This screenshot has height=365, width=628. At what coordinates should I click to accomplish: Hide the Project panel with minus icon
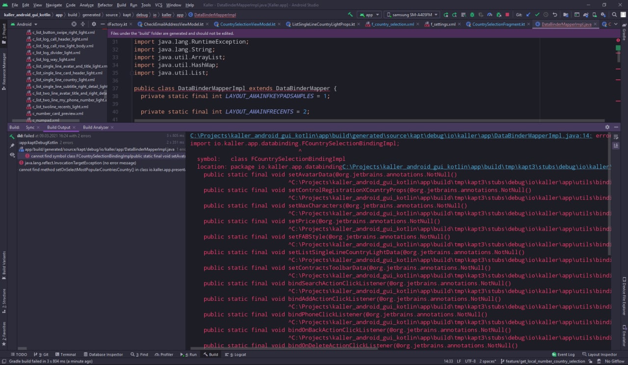[x=103, y=24]
